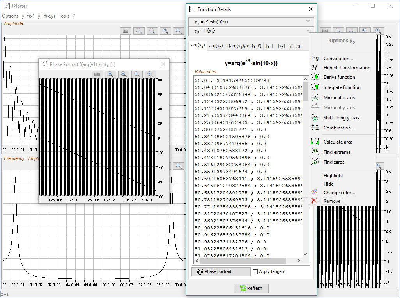Select the row starting 50.60215053763441
Image resolution: width=400 pixels, height=298 pixels.
point(248,179)
